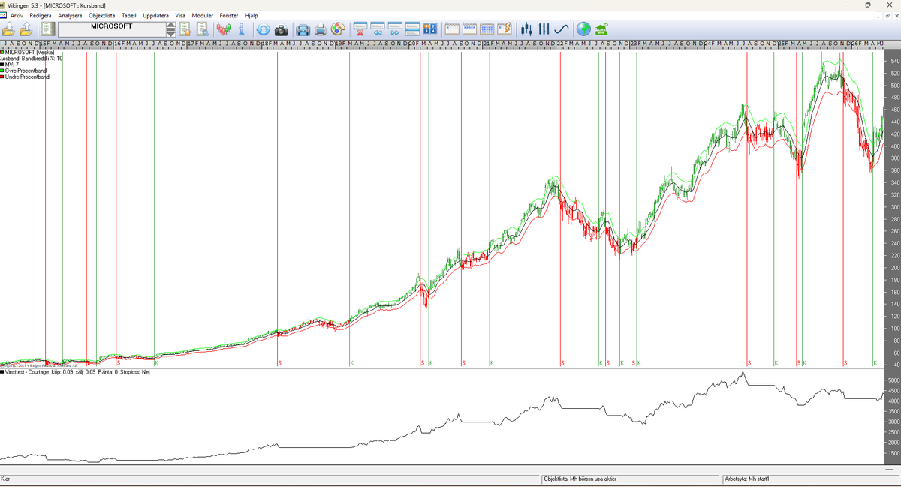Click the MV: 7 legend entry

(12, 65)
